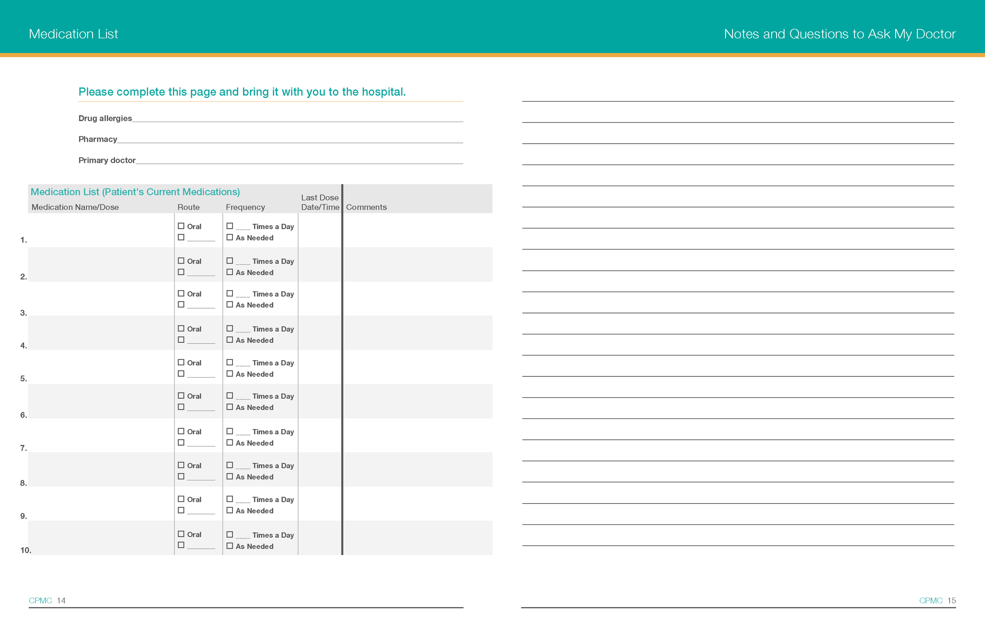Tick As Needed checkbox in row 4
The width and height of the screenshot is (985, 637).
pos(230,340)
